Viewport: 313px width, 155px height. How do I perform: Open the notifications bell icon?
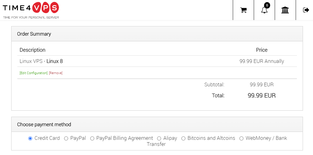(x=264, y=10)
